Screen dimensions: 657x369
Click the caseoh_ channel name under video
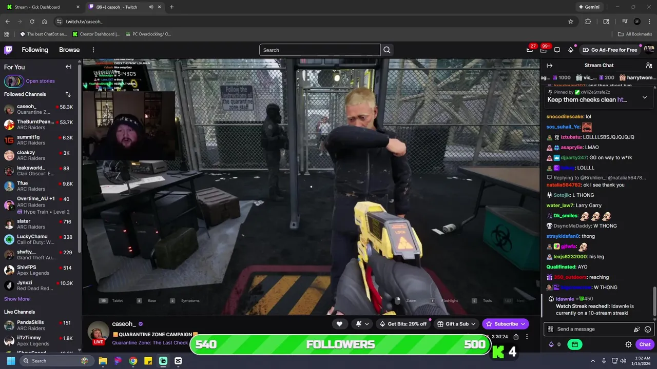pyautogui.click(x=124, y=324)
